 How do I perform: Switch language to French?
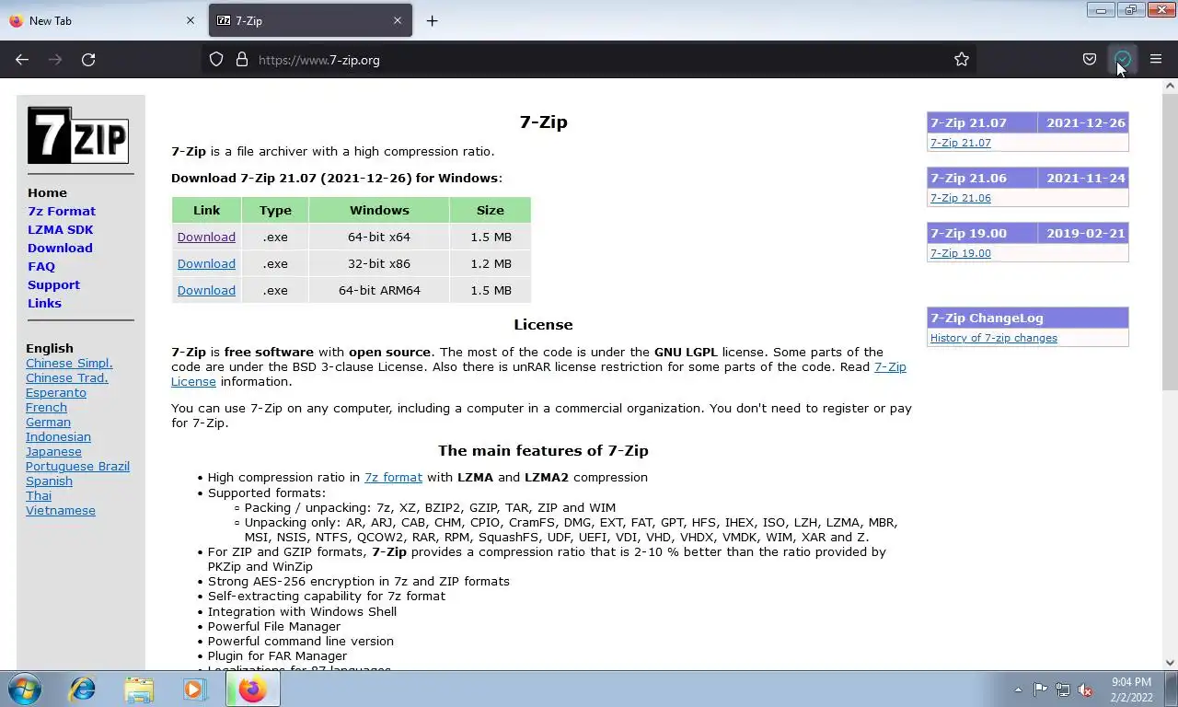pos(46,407)
